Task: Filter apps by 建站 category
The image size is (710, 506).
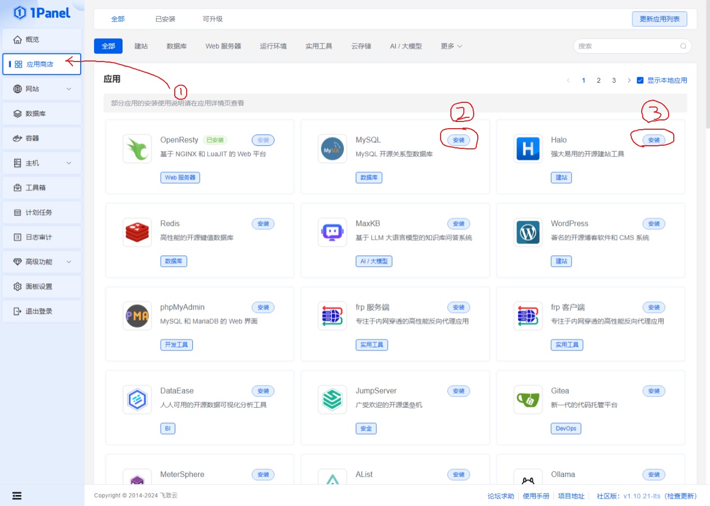Action: point(141,46)
